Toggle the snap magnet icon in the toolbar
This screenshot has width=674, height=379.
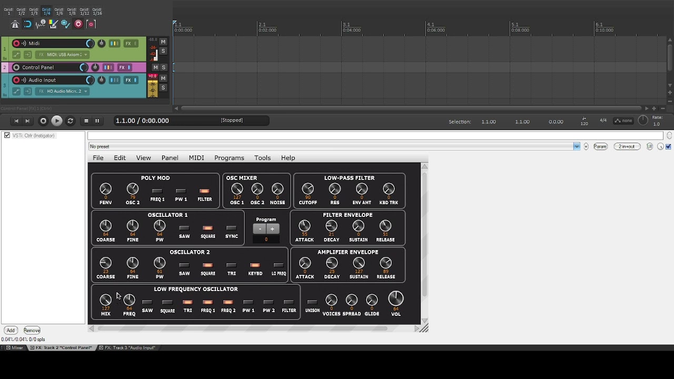click(x=27, y=24)
